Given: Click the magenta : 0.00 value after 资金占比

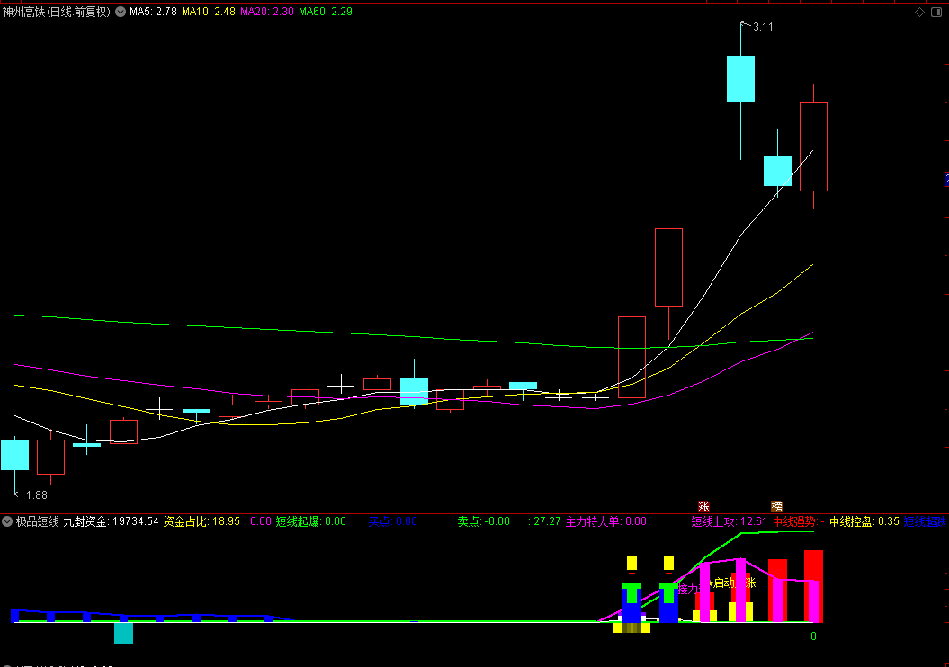Looking at the screenshot, I should [x=258, y=521].
